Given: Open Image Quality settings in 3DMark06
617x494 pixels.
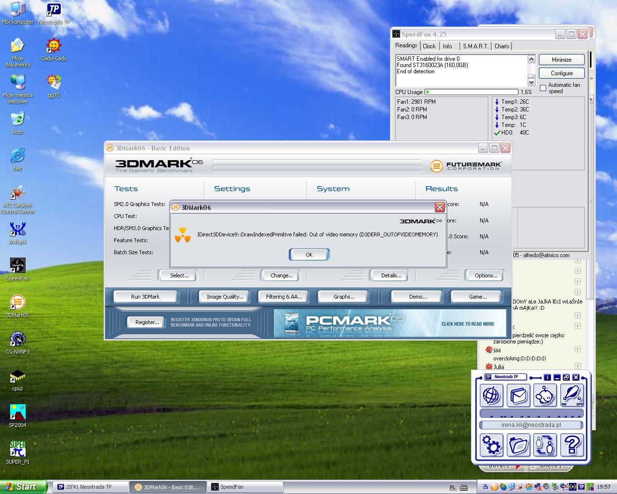Looking at the screenshot, I should pyautogui.click(x=225, y=297).
